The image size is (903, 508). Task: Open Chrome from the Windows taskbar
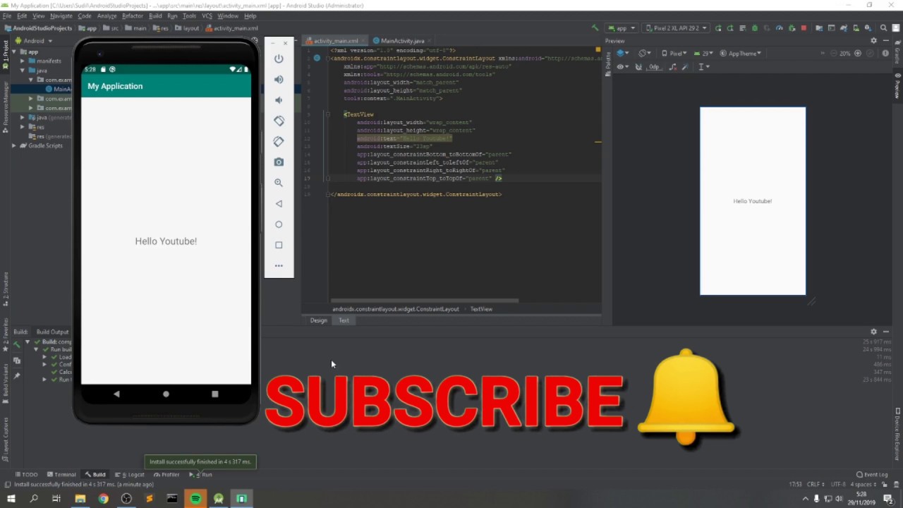coord(103,498)
